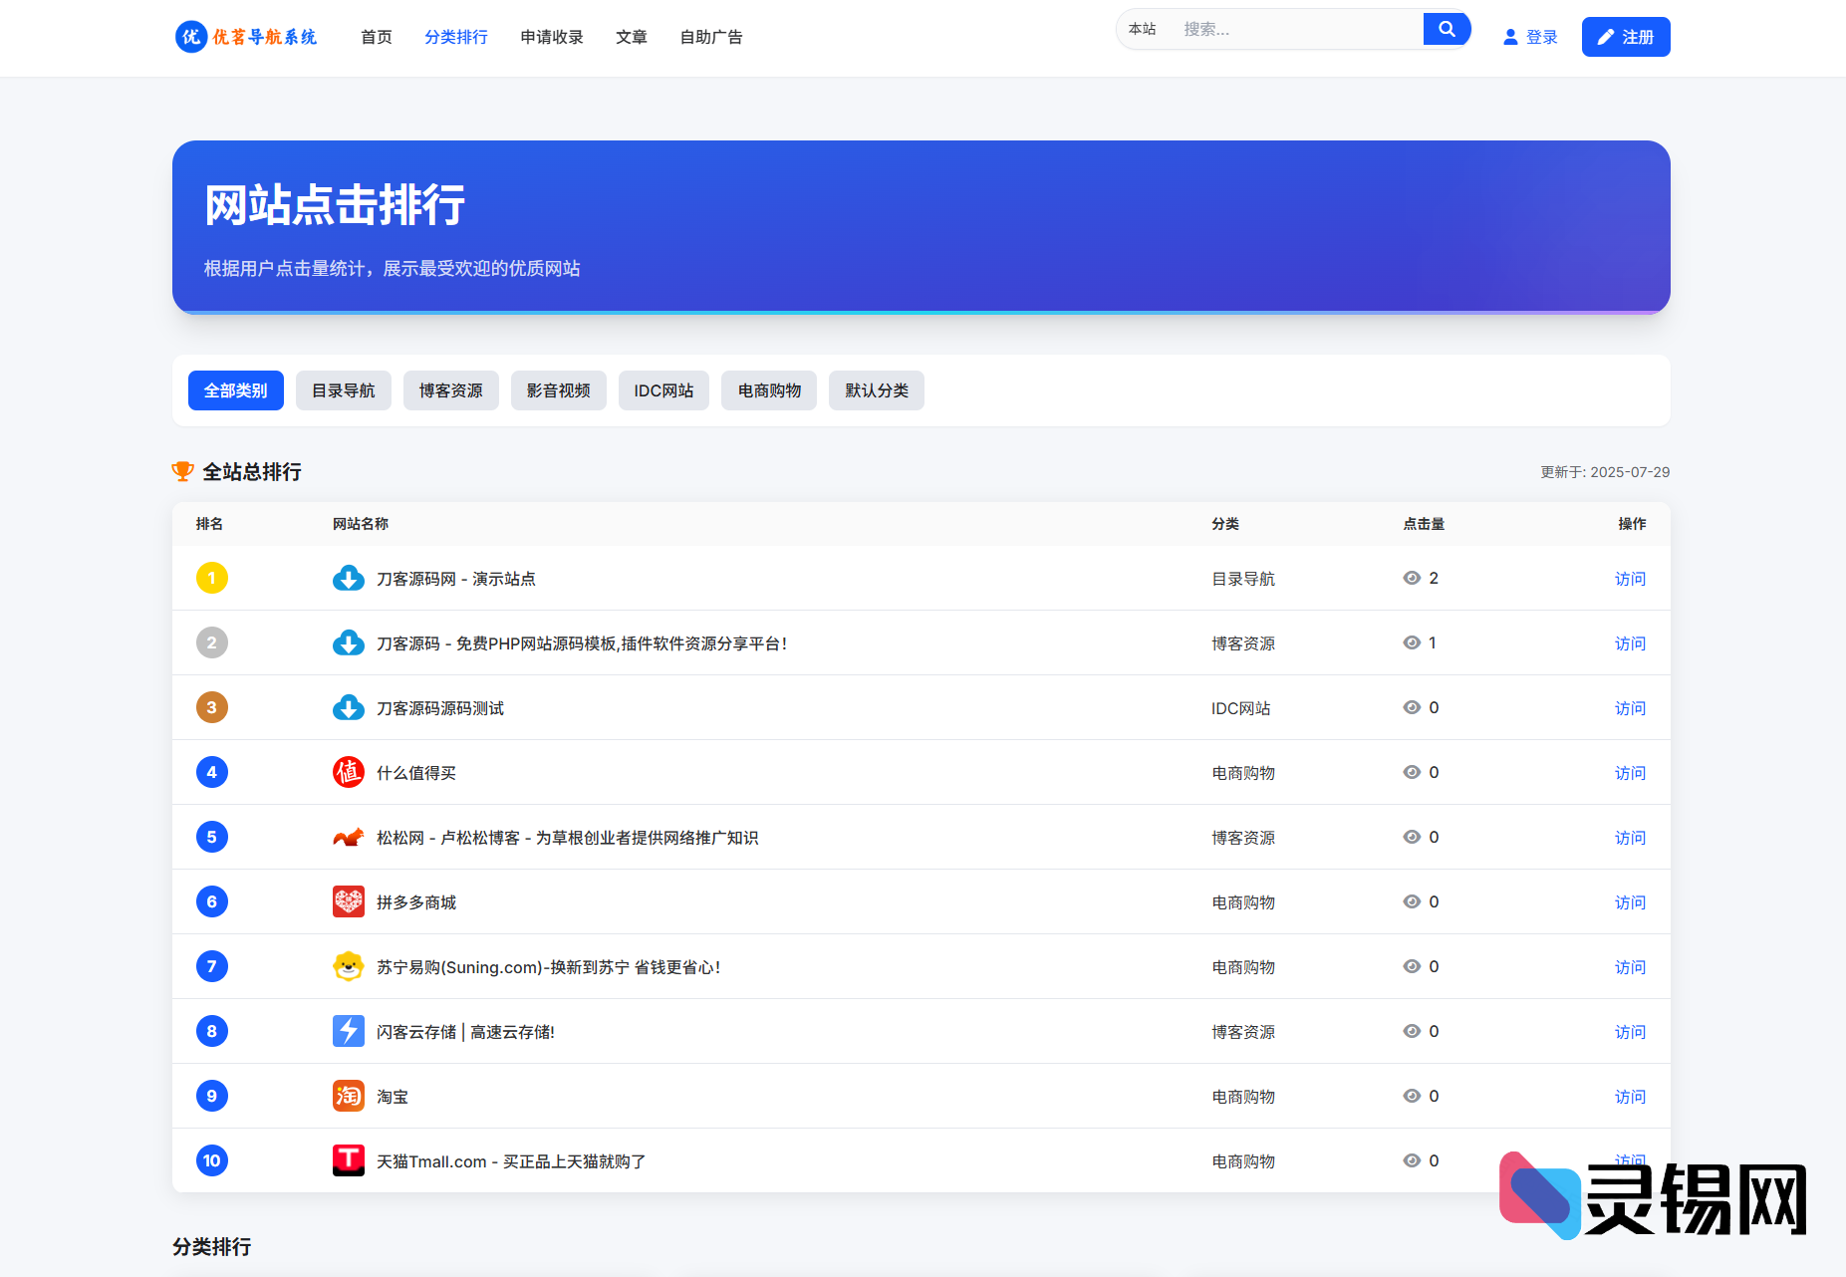This screenshot has height=1277, width=1846.
Task: Show the 电商购物 category ranking
Action: tap(769, 390)
